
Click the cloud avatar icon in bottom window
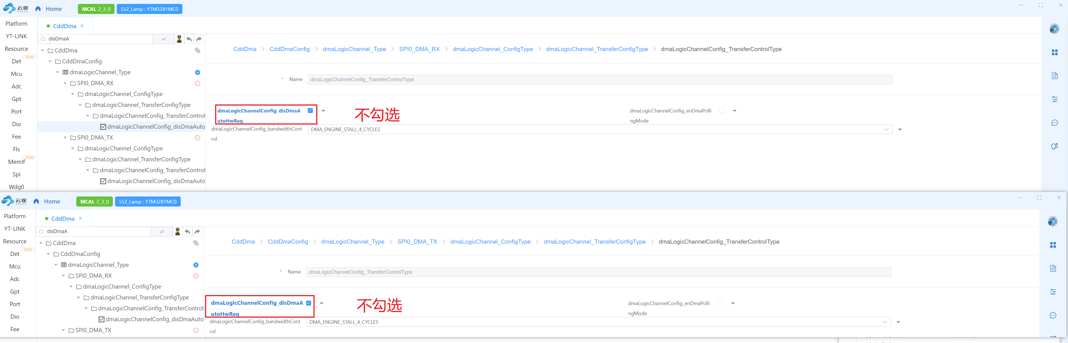(x=1052, y=221)
